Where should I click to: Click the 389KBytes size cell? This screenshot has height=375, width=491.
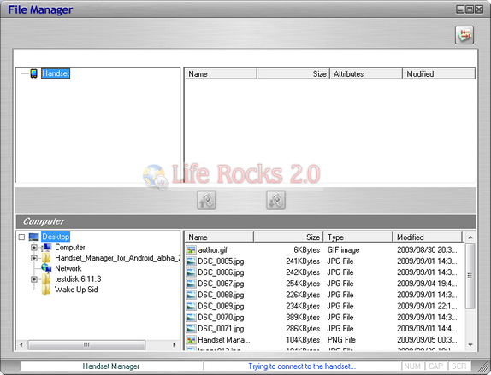(303, 318)
